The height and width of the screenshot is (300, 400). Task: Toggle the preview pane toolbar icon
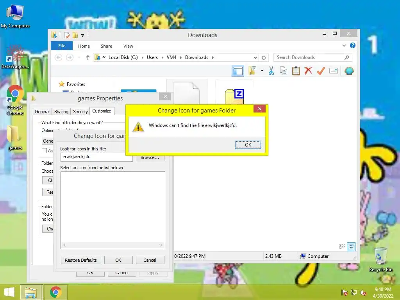point(238,71)
